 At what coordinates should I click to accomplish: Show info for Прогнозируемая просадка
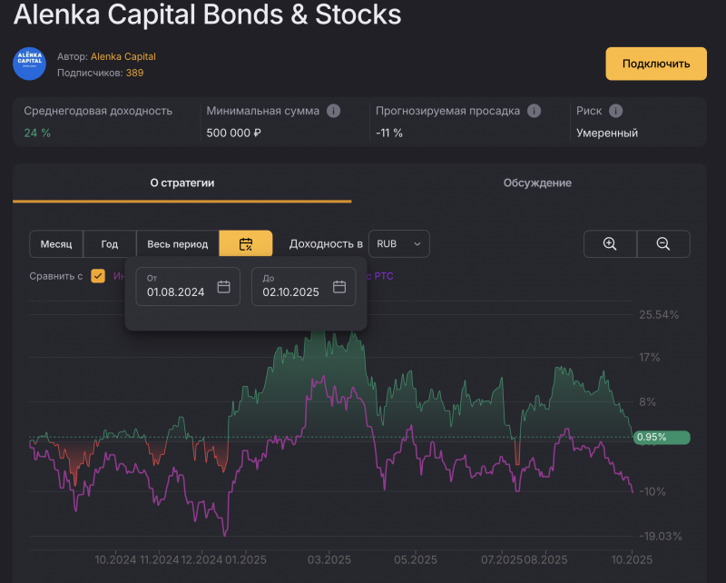point(534,111)
